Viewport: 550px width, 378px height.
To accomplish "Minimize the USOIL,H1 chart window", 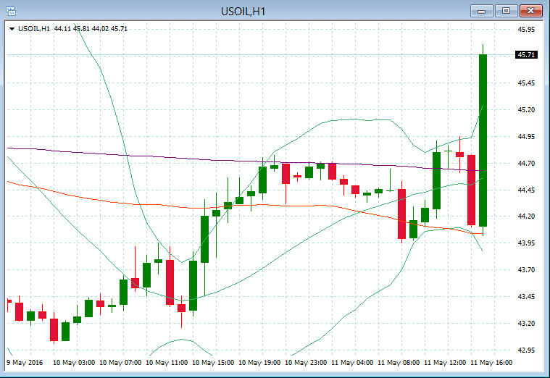I will (x=482, y=11).
